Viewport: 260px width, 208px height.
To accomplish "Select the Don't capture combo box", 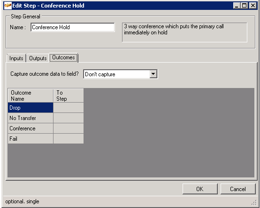I will tap(121, 74).
